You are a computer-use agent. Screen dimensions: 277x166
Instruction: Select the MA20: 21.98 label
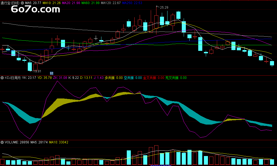(x=71, y=3)
